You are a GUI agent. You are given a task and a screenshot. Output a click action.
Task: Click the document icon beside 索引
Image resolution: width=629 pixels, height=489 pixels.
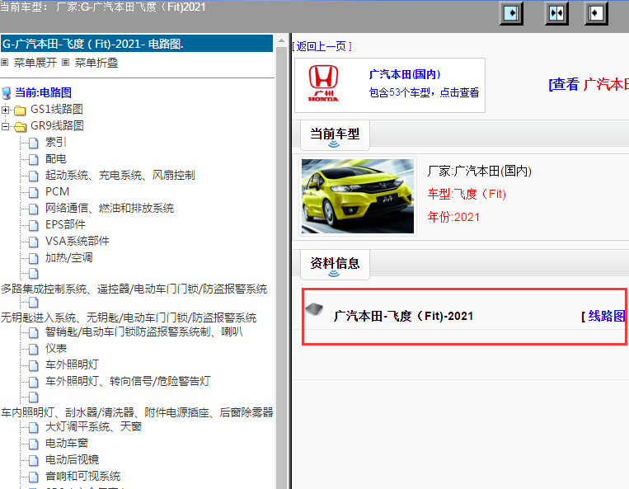coord(34,143)
